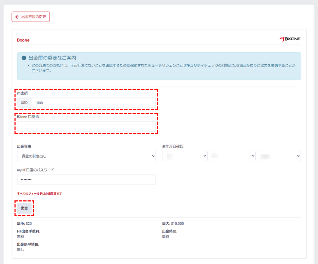Open the 出金理由 dropdown
The height and width of the screenshot is (264, 318).
87,156
